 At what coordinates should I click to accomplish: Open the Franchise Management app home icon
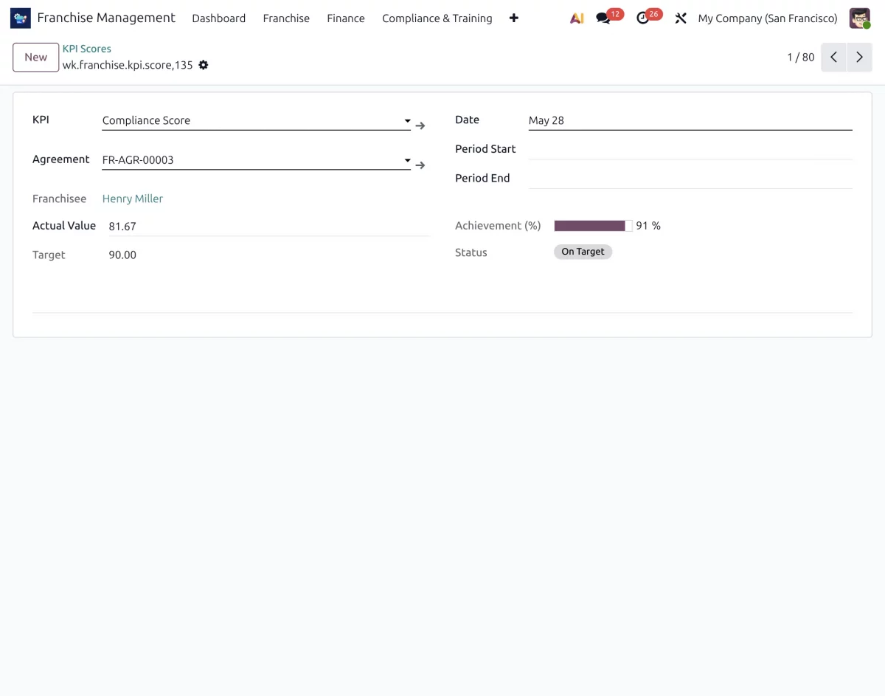click(x=21, y=18)
